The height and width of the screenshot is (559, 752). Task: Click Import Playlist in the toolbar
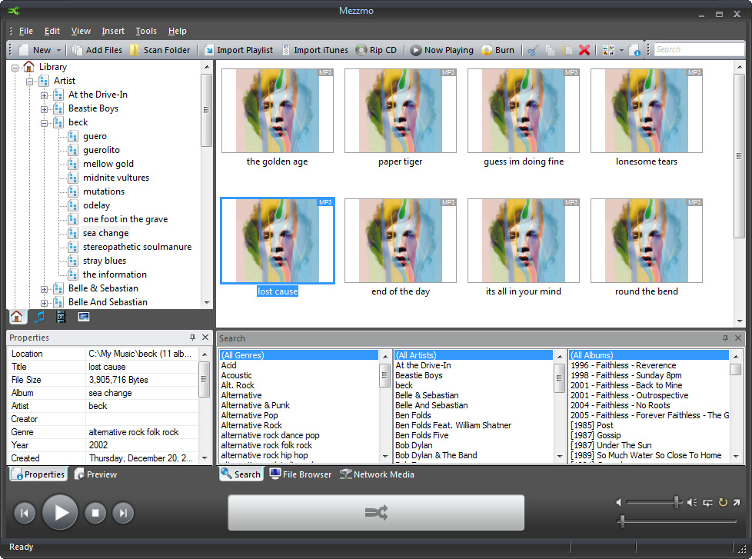click(x=238, y=50)
